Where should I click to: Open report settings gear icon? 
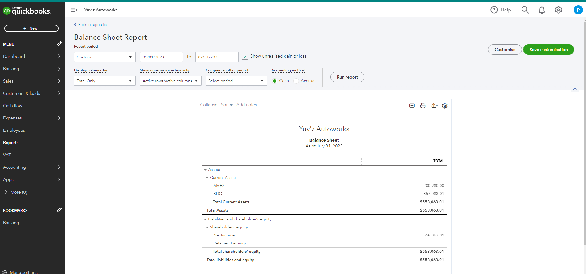tap(445, 106)
